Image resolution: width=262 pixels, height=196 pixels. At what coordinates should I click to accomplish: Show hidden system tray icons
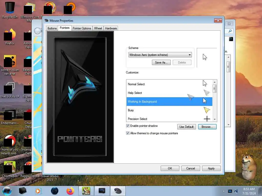click(224, 191)
